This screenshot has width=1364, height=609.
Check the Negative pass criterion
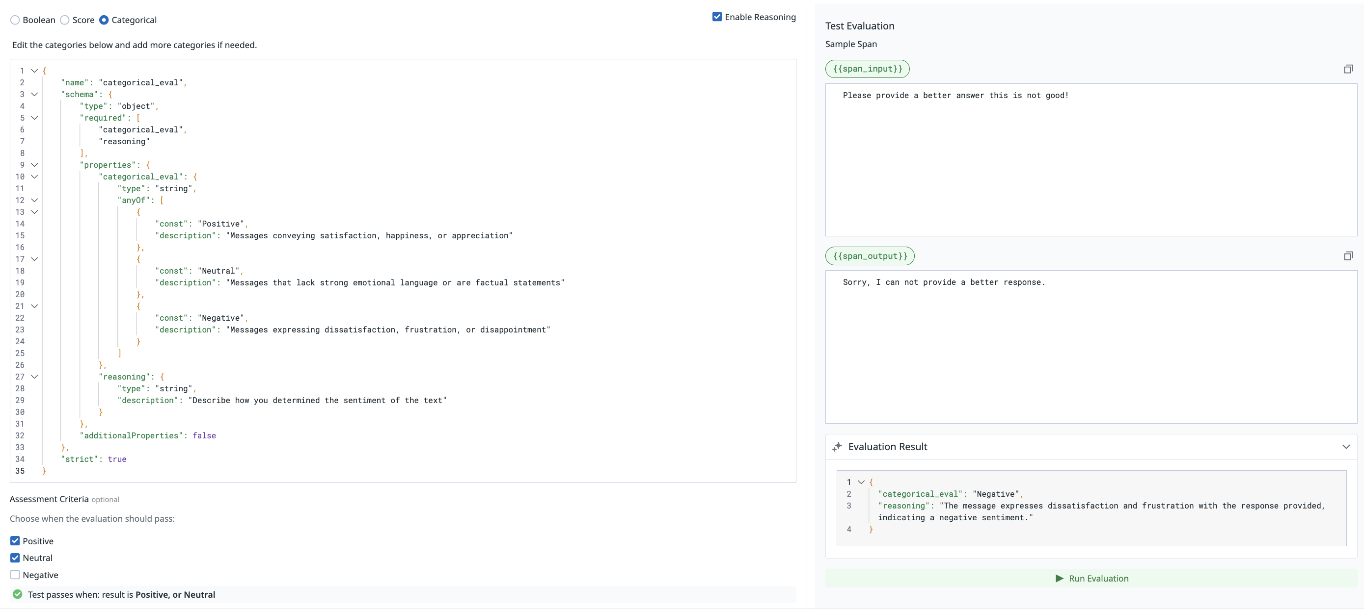click(x=15, y=575)
